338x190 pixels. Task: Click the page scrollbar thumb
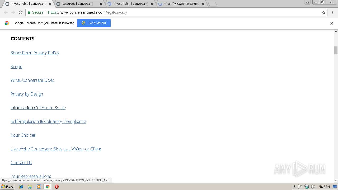(336, 50)
